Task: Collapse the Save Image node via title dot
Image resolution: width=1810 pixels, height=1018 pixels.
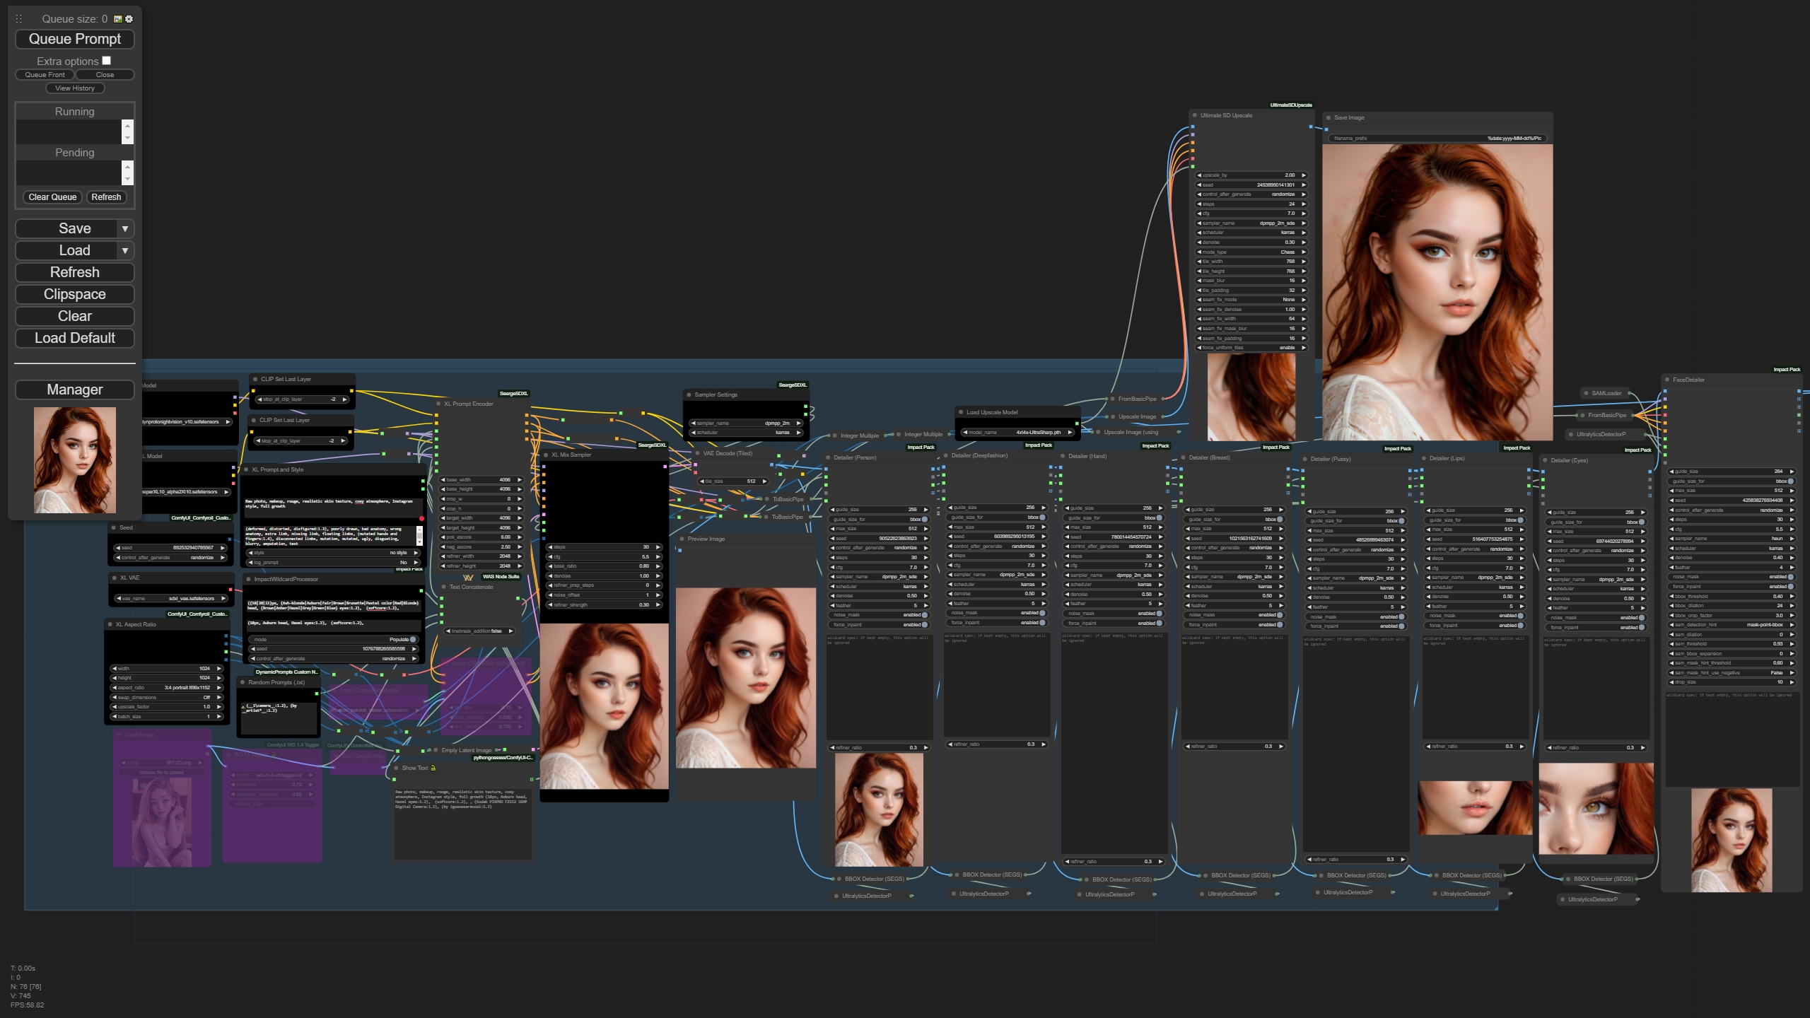Action: point(1328,117)
